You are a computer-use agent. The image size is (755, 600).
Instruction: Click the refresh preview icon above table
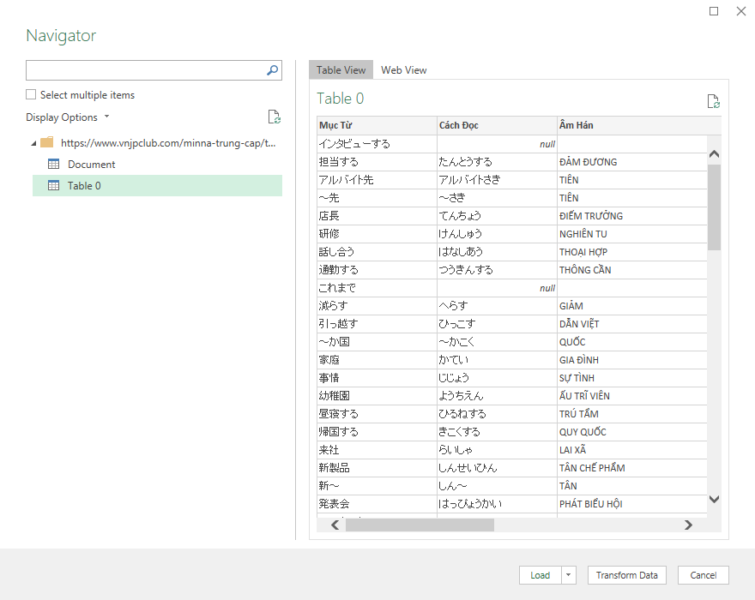[713, 101]
